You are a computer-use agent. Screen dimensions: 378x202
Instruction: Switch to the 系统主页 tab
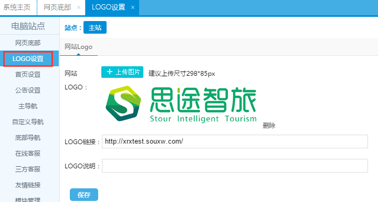click(17, 7)
